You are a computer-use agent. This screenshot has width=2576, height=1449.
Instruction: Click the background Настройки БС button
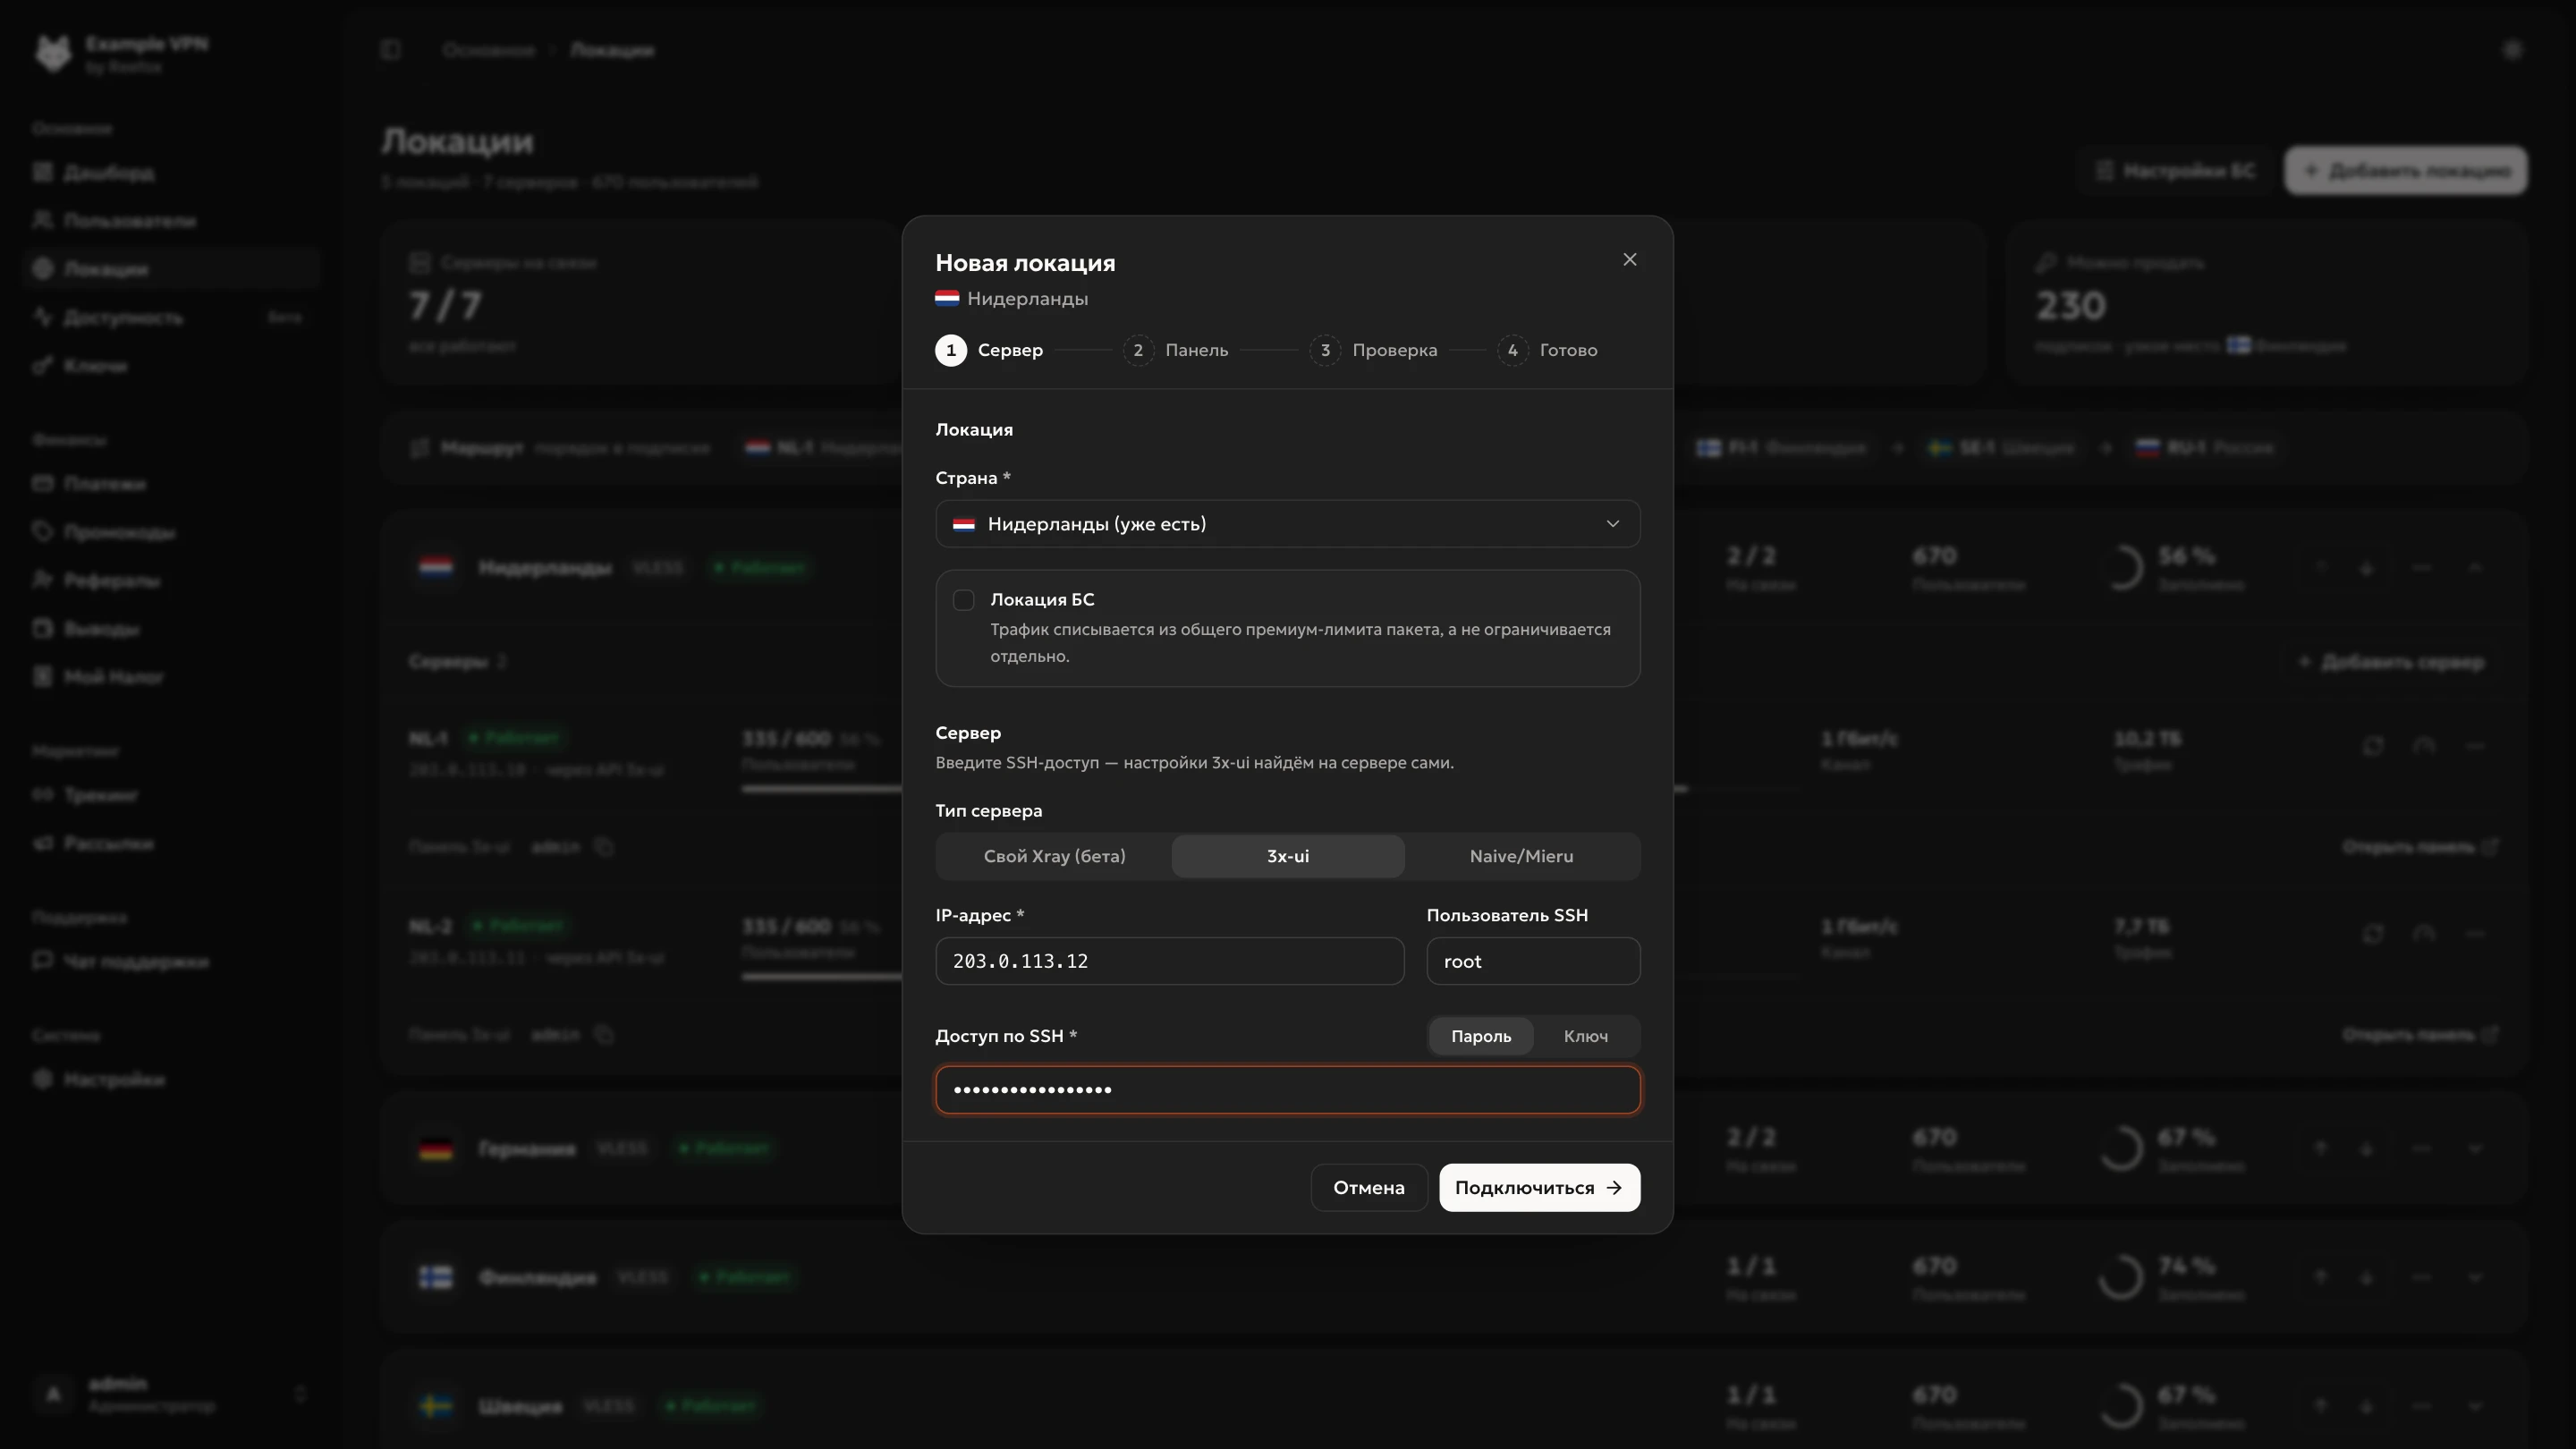tap(2176, 171)
